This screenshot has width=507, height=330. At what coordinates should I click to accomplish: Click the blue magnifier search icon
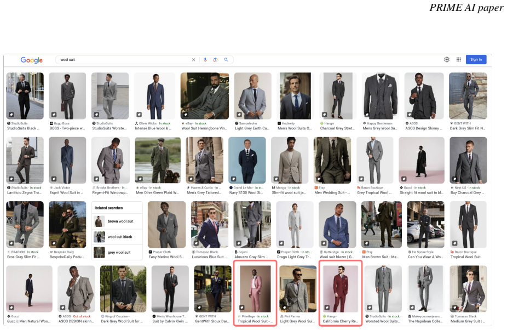226,60
